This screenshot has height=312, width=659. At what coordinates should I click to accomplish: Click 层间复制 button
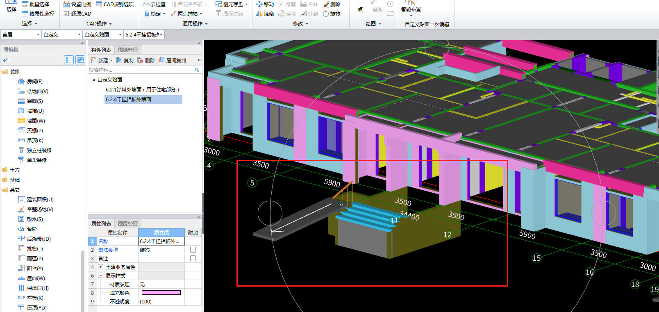click(x=173, y=60)
